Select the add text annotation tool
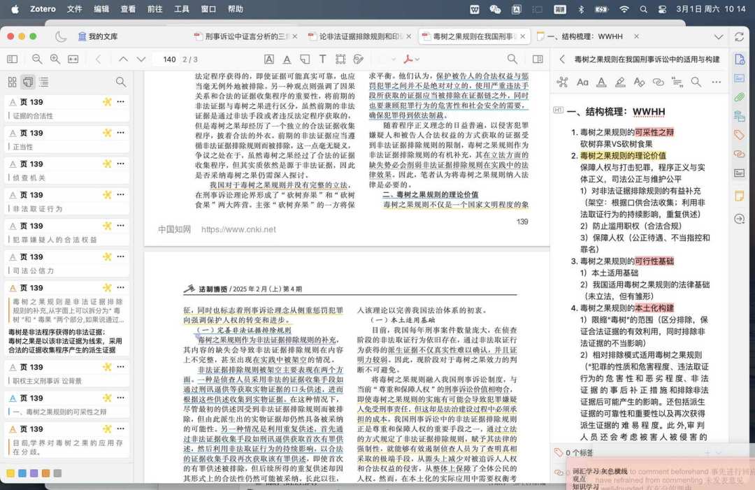 tap(322, 59)
